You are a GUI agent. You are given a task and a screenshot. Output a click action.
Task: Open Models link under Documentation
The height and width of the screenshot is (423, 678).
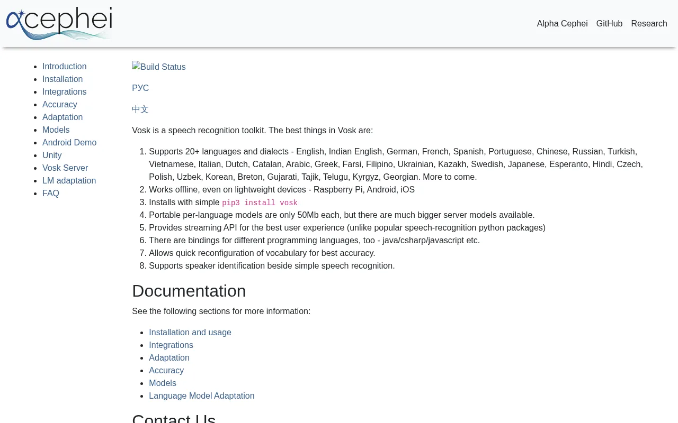click(163, 383)
